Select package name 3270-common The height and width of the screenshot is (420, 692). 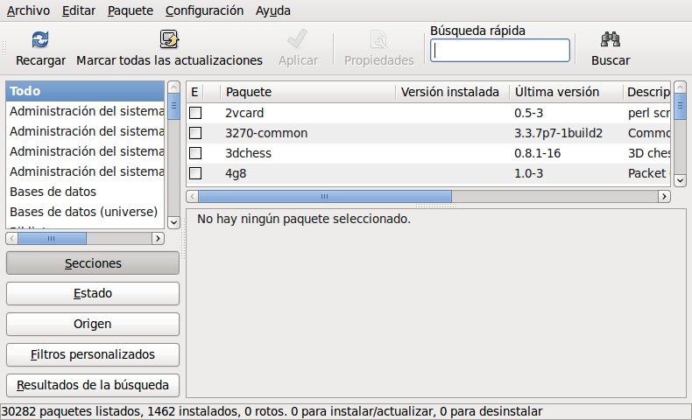tap(266, 133)
